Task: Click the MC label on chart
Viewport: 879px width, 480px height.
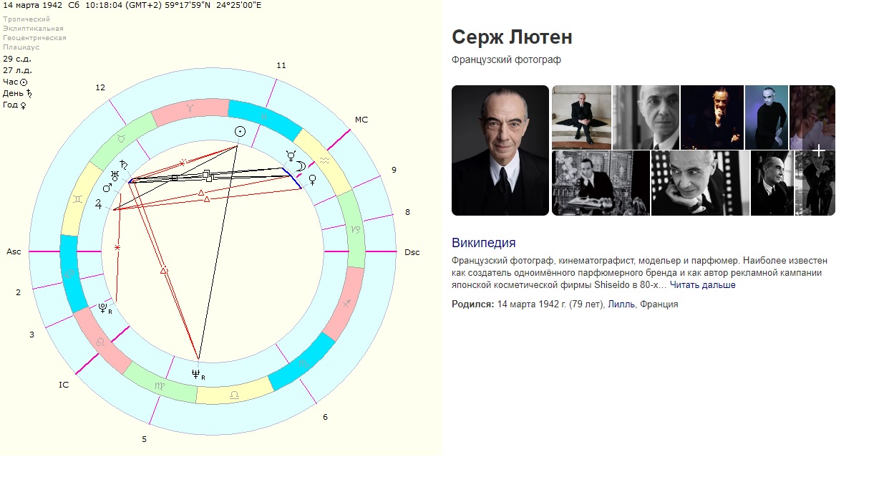Action: [361, 120]
